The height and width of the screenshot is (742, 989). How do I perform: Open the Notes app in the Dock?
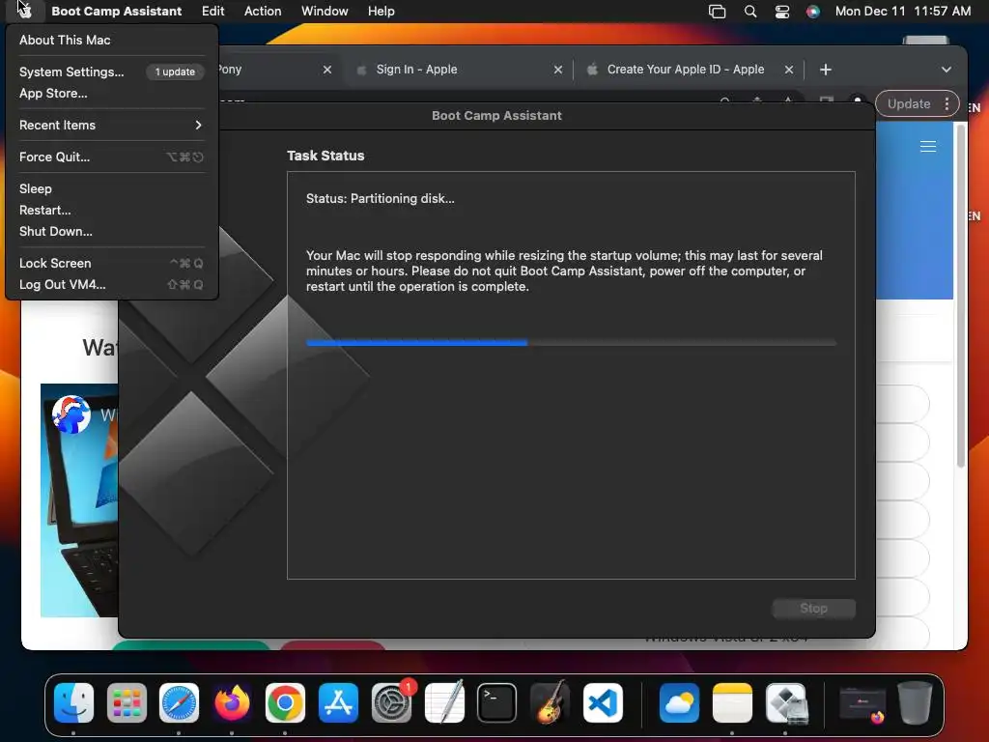(x=732, y=702)
